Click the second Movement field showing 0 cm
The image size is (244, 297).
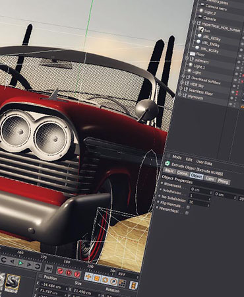(225, 195)
